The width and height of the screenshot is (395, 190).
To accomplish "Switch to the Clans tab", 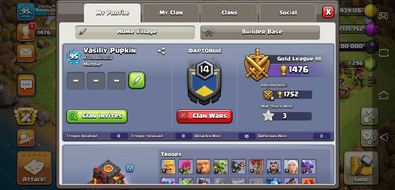I will [x=229, y=13].
